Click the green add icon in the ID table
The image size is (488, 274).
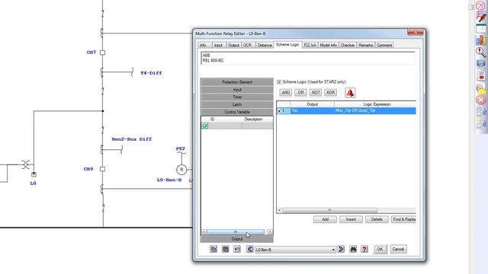click(205, 125)
